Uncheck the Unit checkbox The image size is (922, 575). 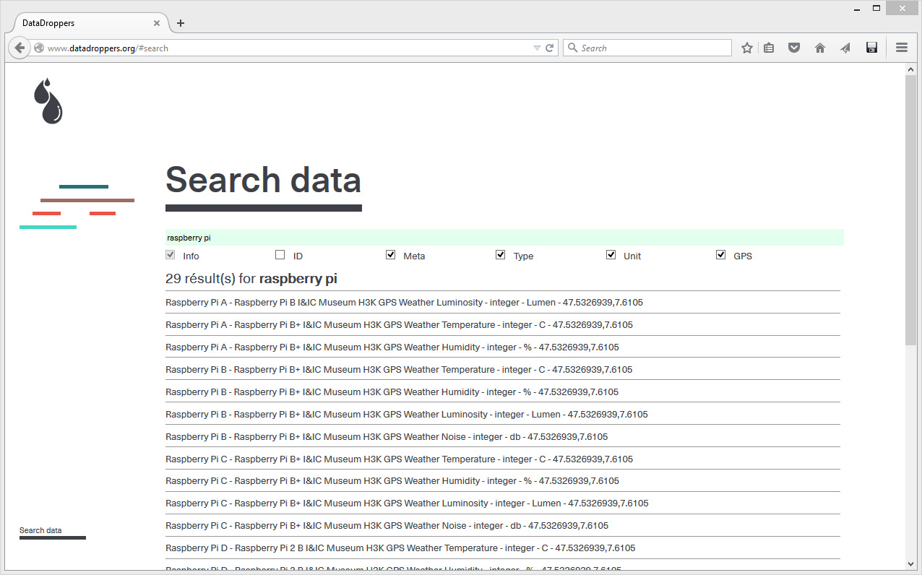(611, 255)
